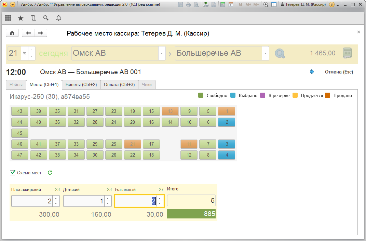The width and height of the screenshot is (366, 241).
Task: Go to the home page icon
Action: pos(12,33)
